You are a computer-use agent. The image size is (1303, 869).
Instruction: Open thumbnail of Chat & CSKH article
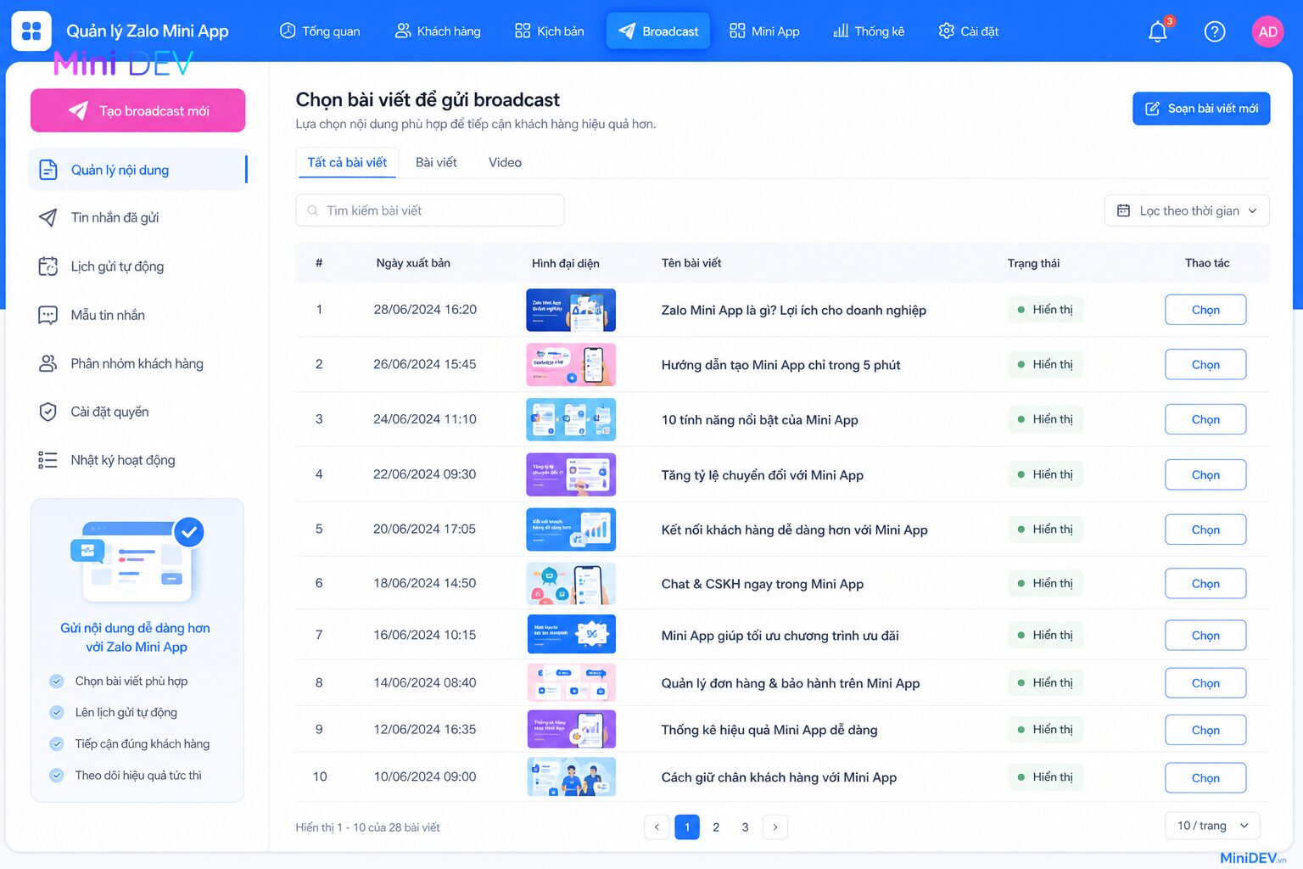click(571, 584)
